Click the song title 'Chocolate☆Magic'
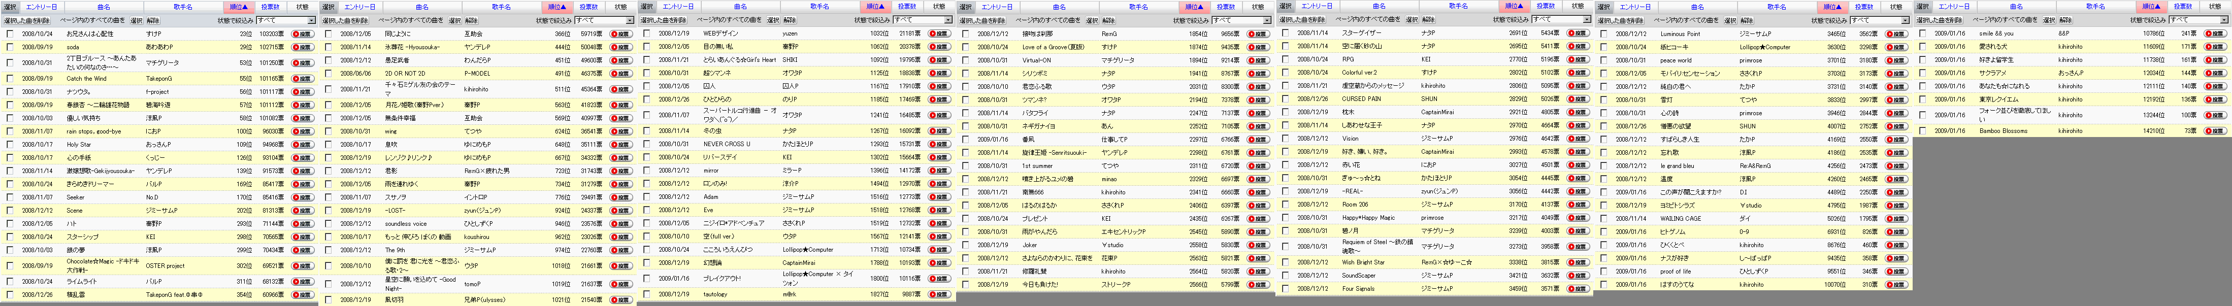The height and width of the screenshot is (306, 2232). 103,265
